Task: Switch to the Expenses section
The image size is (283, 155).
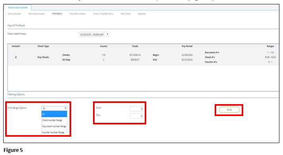Action: click(x=141, y=14)
